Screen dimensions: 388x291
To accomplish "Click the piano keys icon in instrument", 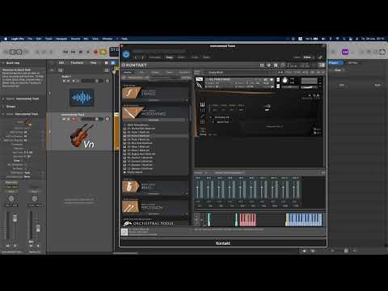I will (202, 104).
